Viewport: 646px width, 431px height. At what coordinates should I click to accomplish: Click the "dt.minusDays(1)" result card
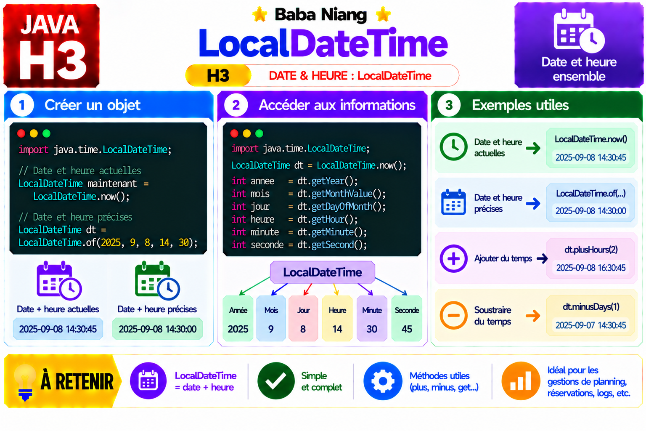591,316
